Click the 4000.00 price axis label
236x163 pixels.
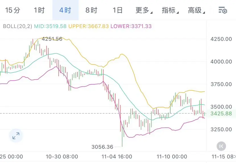(221, 62)
